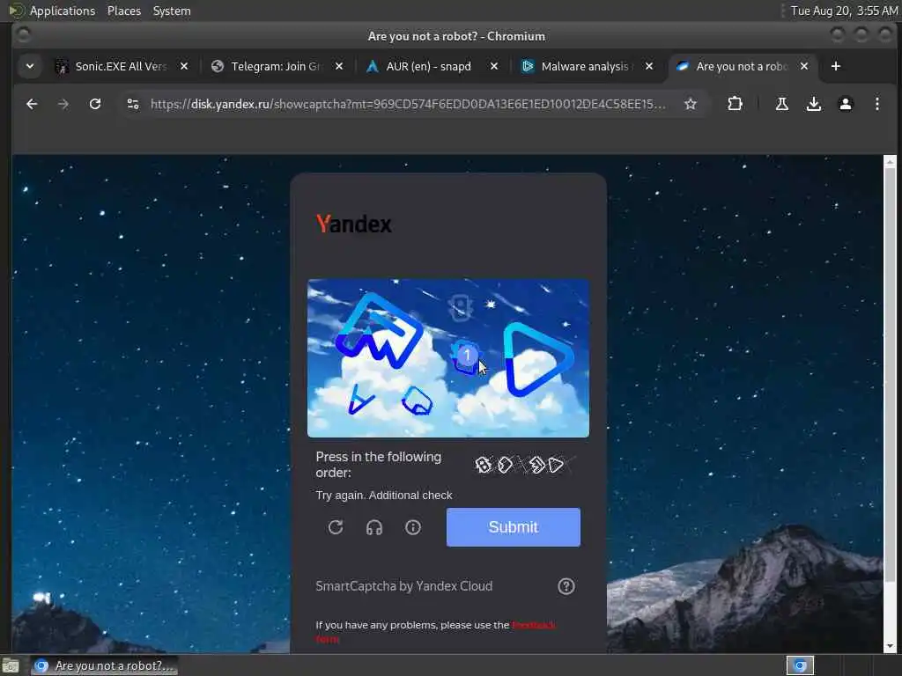Open the Chromium three-dot menu
Viewport: 902px width, 676px height.
click(876, 104)
